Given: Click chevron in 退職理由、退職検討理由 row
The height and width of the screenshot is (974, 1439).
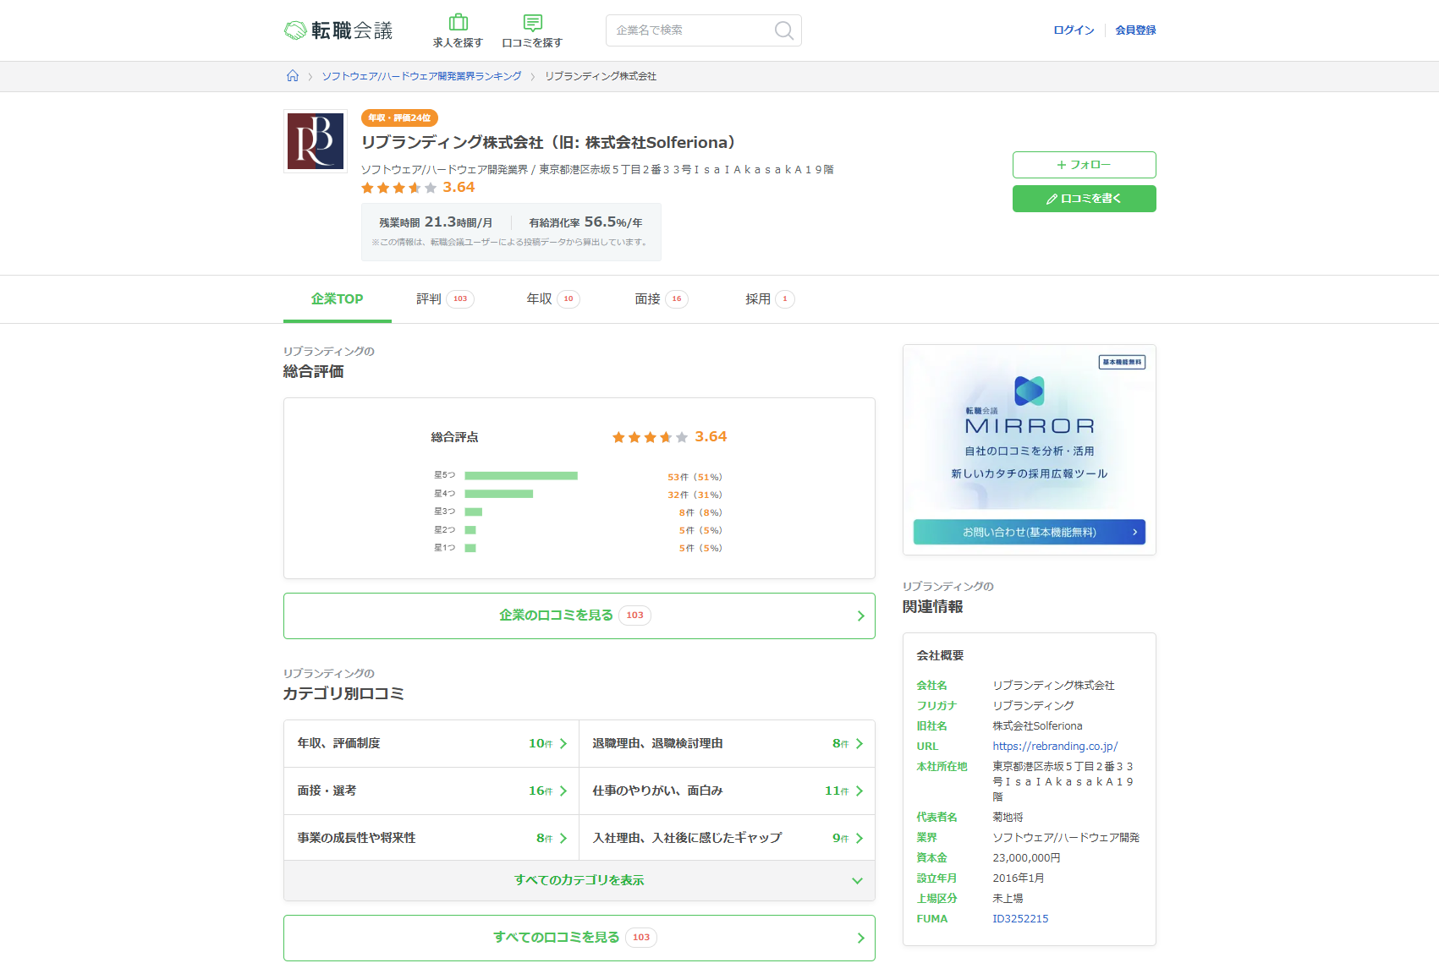Looking at the screenshot, I should coord(860,743).
